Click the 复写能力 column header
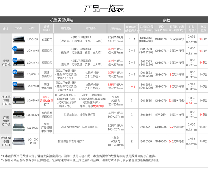The image size is (208, 172). pos(203,28)
